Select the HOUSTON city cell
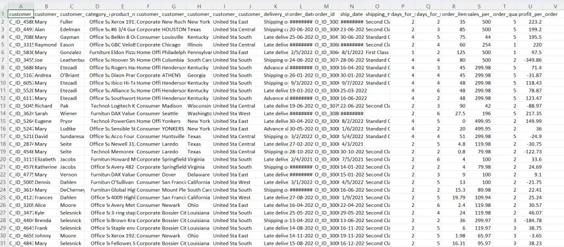The width and height of the screenshot is (564, 247). 174,29
